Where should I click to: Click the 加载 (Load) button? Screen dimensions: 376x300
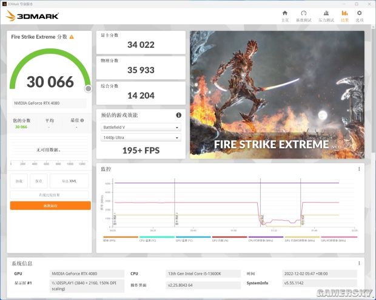pyautogui.click(x=19, y=181)
